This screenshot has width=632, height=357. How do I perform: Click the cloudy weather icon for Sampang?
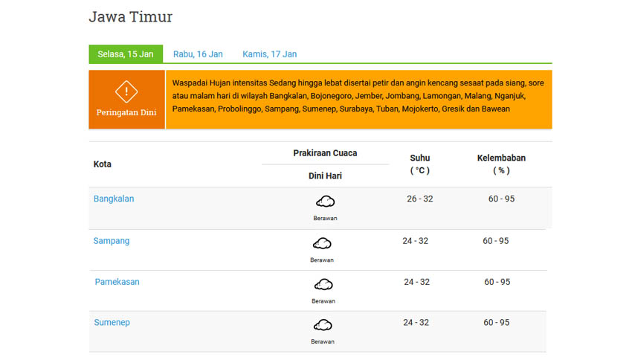(322, 243)
